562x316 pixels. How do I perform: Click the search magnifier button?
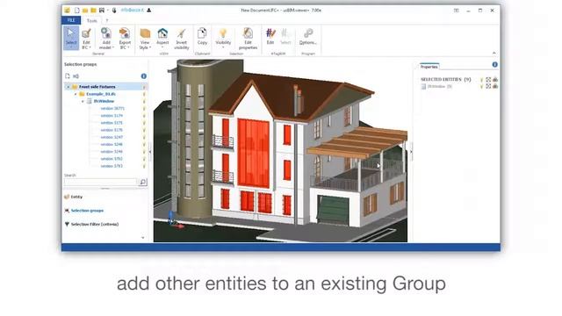tap(142, 182)
